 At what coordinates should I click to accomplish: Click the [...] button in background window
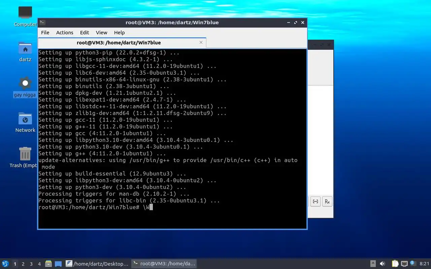[315, 201]
